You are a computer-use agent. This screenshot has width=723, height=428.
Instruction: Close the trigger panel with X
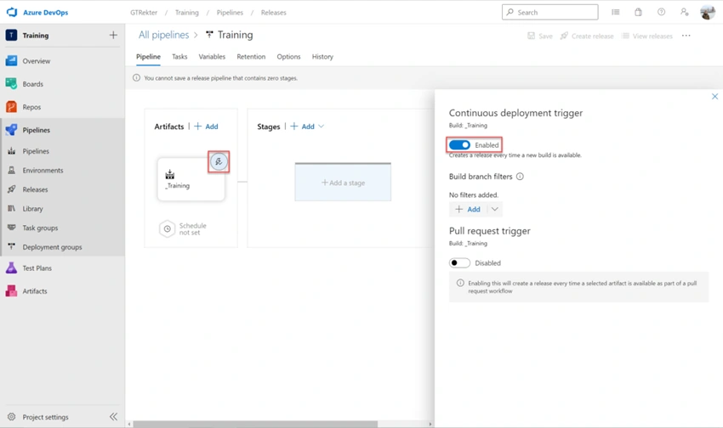click(x=714, y=96)
